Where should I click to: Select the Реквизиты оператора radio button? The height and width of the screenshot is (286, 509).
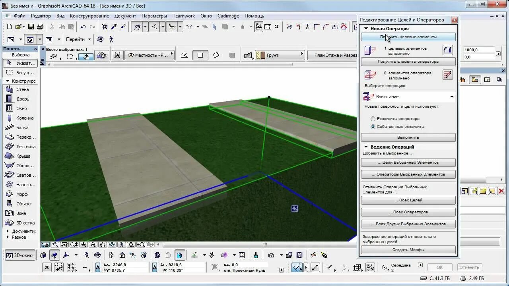(x=373, y=119)
